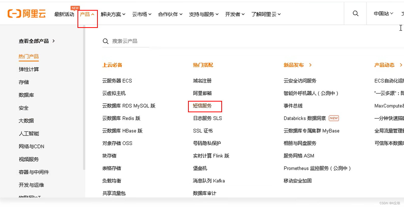404x207 pixels.
Task: Open the 中国站 region selector
Action: tap(383, 13)
